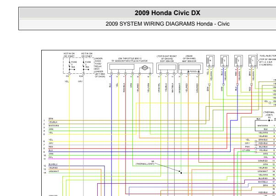Select the 'FUEL INJECTORS' label

pos(268,56)
